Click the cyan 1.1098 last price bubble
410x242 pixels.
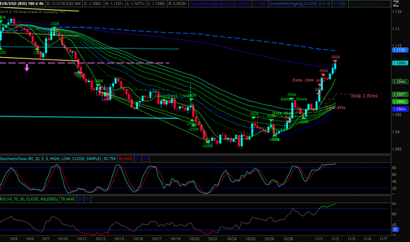[400, 63]
